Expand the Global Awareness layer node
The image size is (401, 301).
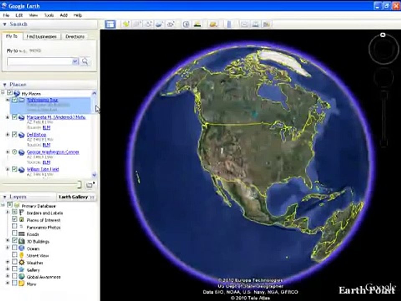click(x=8, y=276)
